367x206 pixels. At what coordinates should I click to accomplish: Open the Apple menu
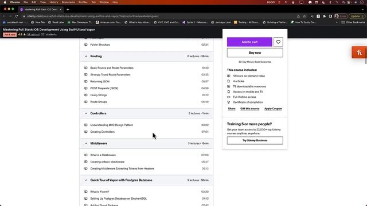coord(5,2)
